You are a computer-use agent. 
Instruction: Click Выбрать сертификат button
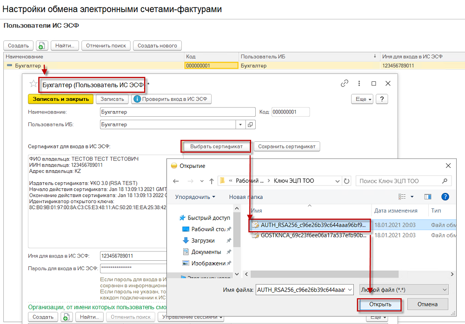click(216, 146)
